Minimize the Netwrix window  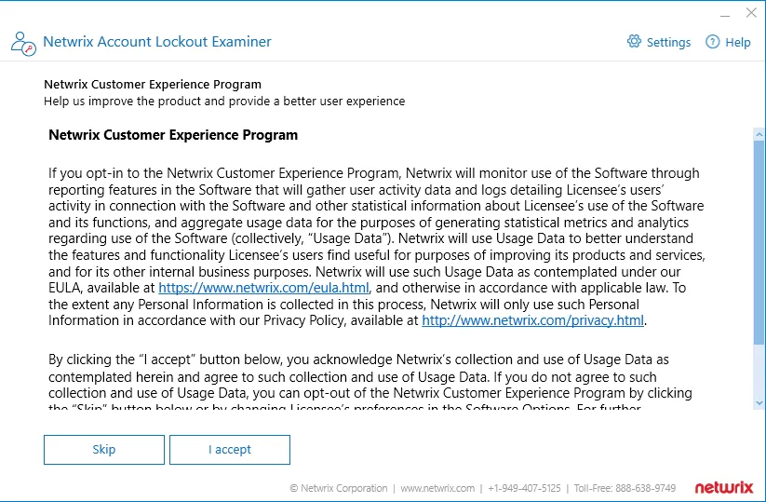(725, 15)
